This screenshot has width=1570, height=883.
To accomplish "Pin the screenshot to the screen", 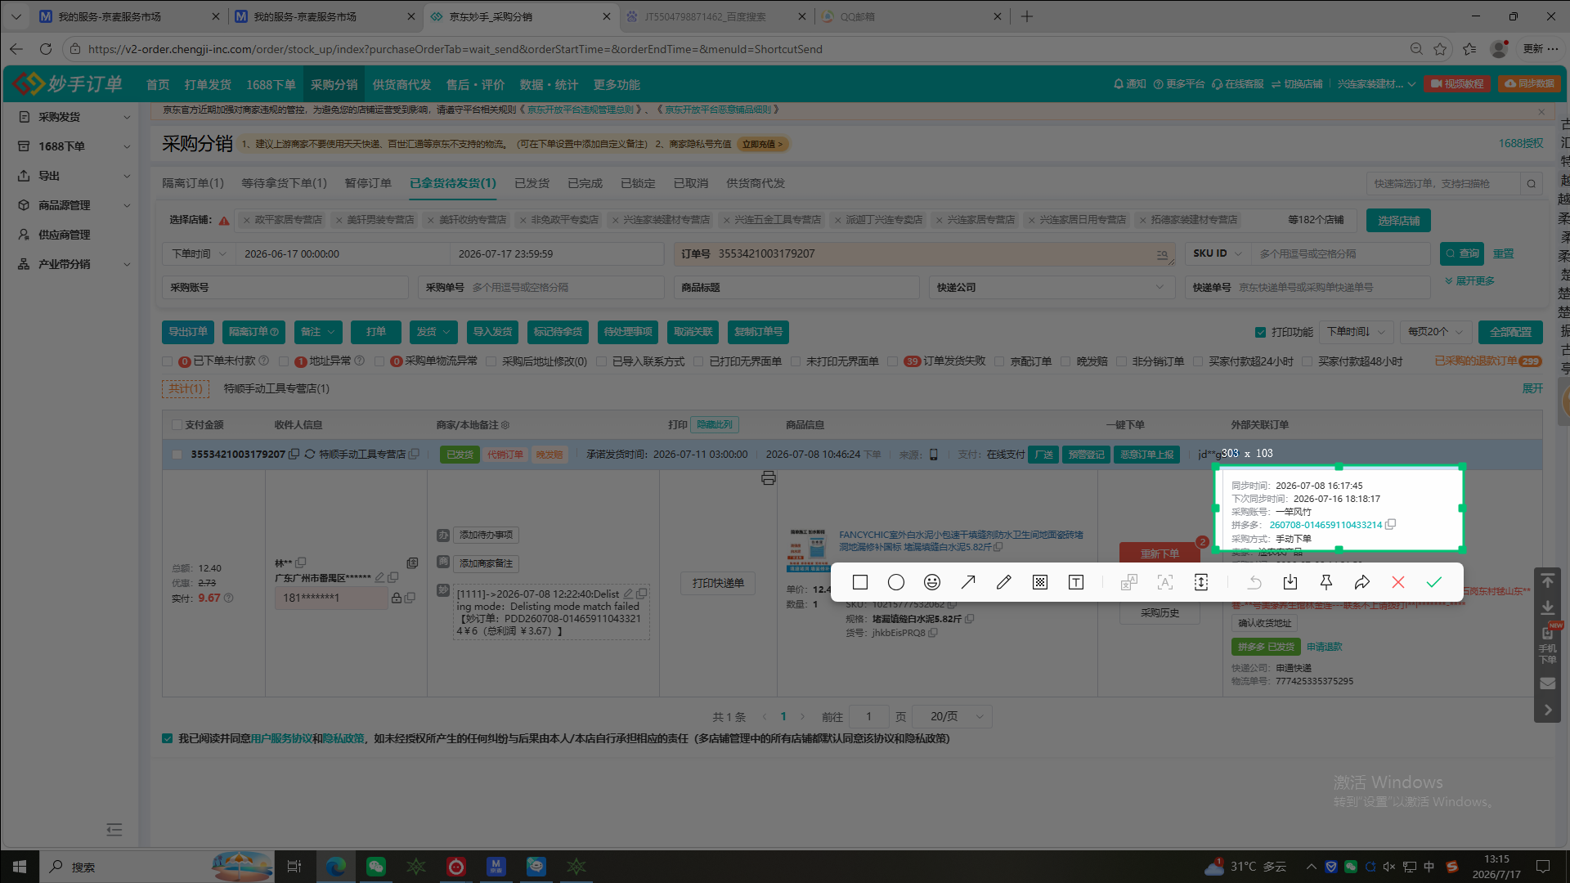I will point(1326,582).
